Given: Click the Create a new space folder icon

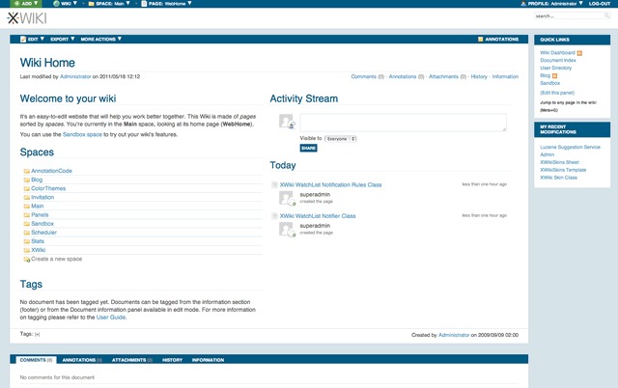Looking at the screenshot, I should tap(26, 259).
